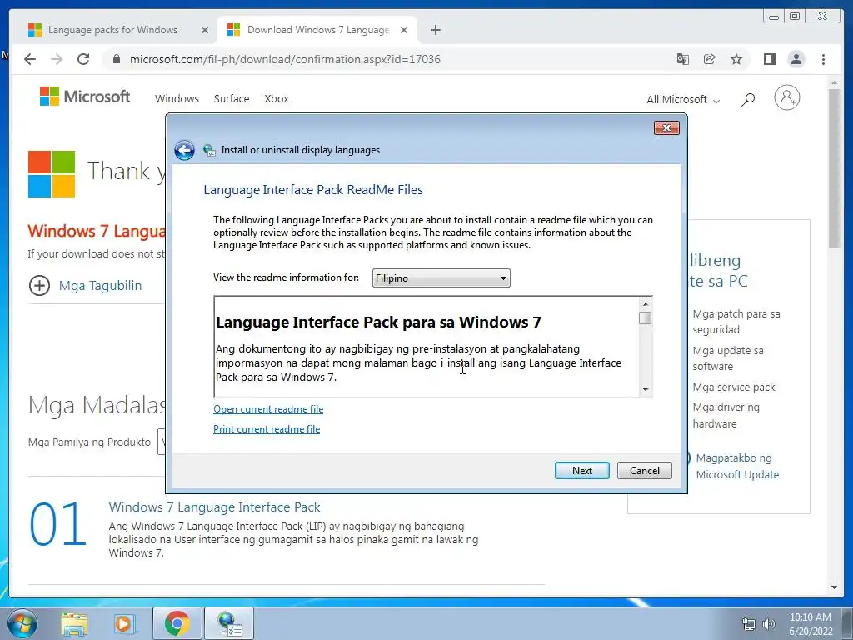The width and height of the screenshot is (853, 640).
Task: Close the Language packs for Windows tab
Action: tap(205, 31)
